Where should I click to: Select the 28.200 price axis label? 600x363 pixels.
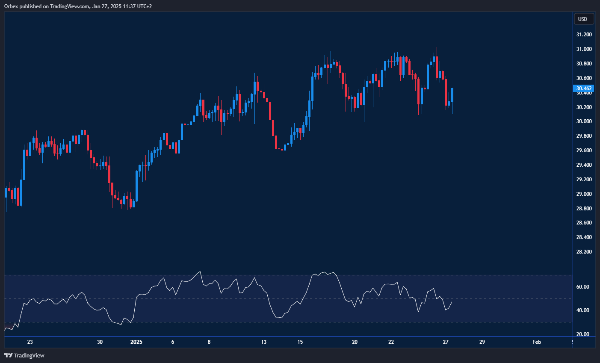tap(584, 252)
